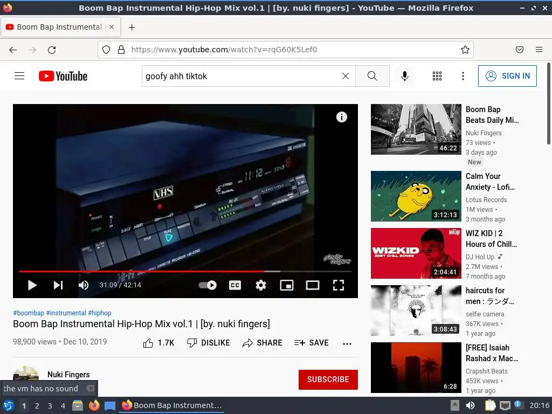Open system volume control in tray

(470, 405)
